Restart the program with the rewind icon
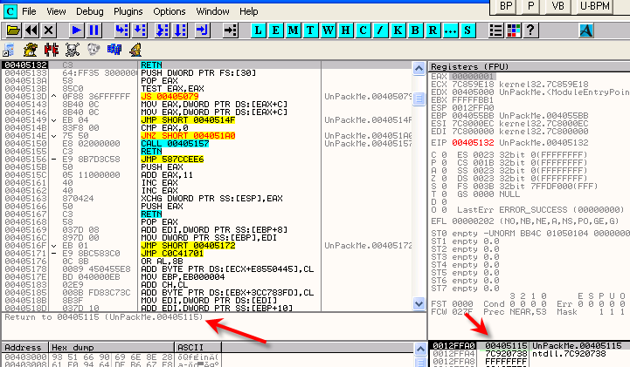630x367 pixels. point(31,30)
